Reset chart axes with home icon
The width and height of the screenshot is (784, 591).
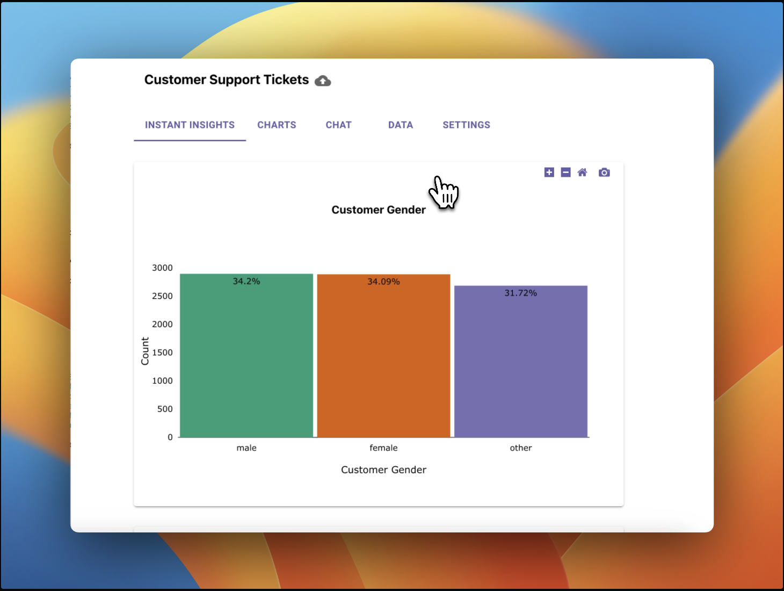pos(582,172)
